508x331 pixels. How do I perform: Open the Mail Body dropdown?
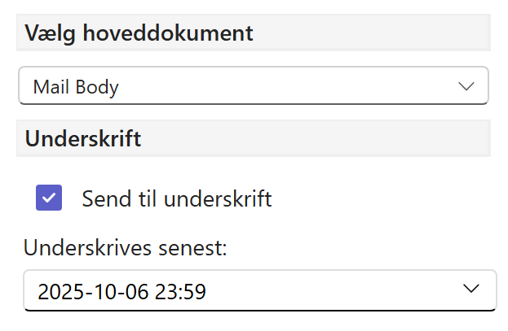pyautogui.click(x=253, y=86)
